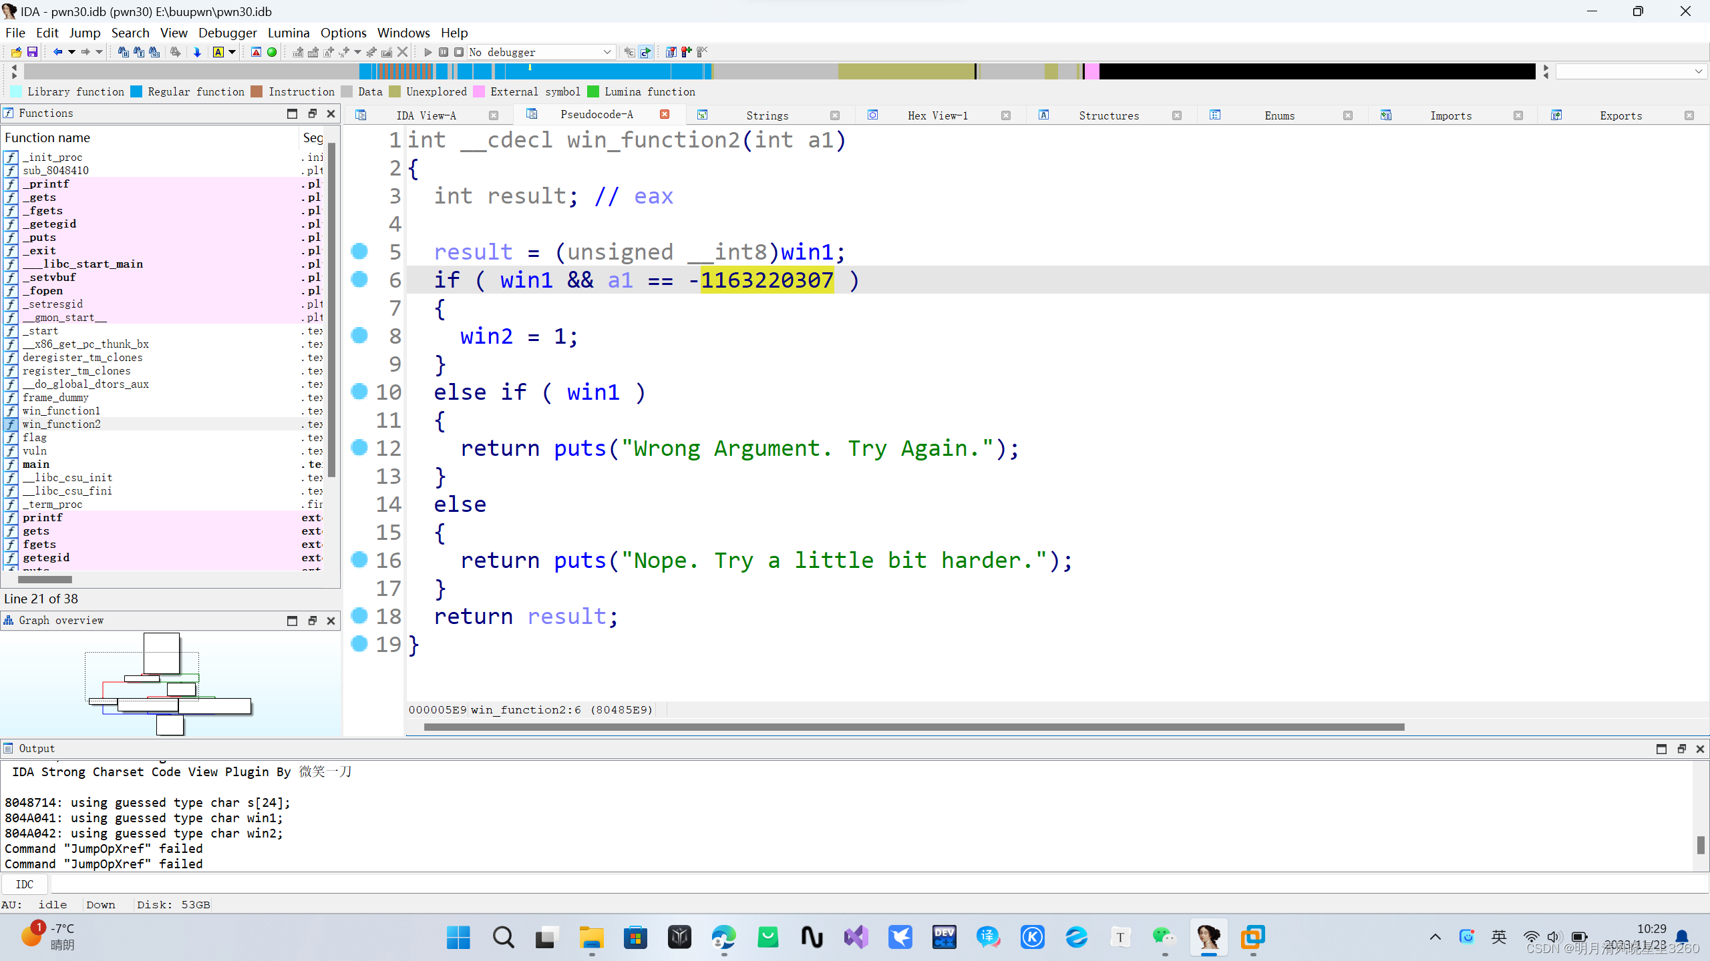Screen dimensions: 1710x961
Task: Click the Regular function color swatch
Action: coord(137,92)
